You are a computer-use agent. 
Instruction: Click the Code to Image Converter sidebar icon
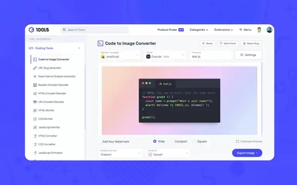pos(35,59)
